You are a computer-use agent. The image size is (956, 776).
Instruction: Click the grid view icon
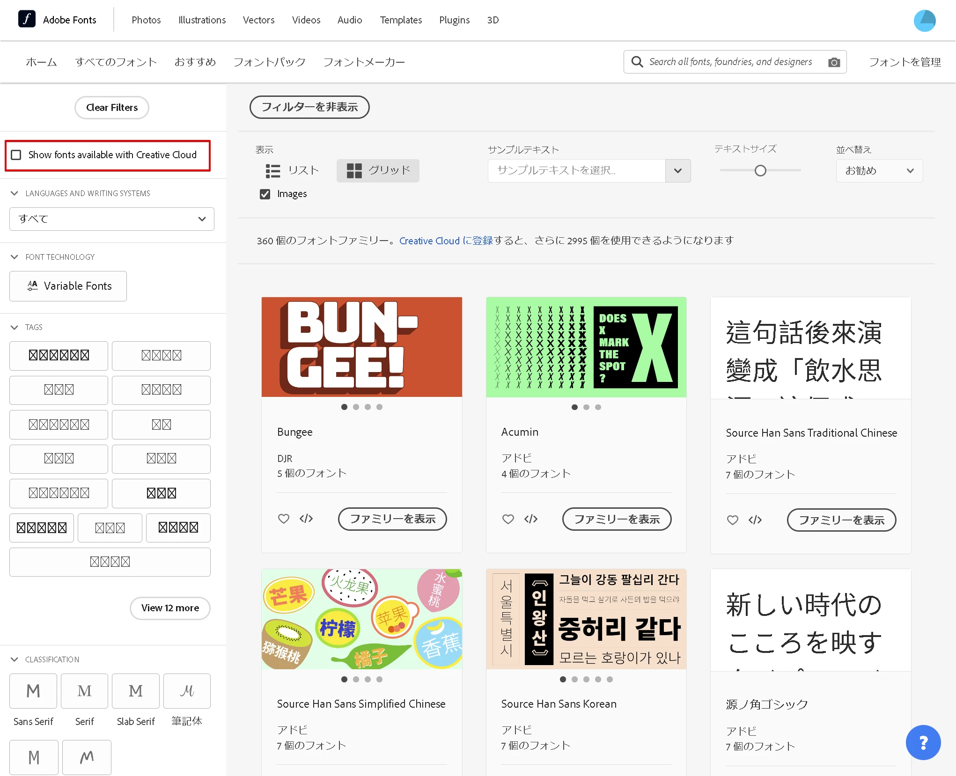tap(354, 171)
